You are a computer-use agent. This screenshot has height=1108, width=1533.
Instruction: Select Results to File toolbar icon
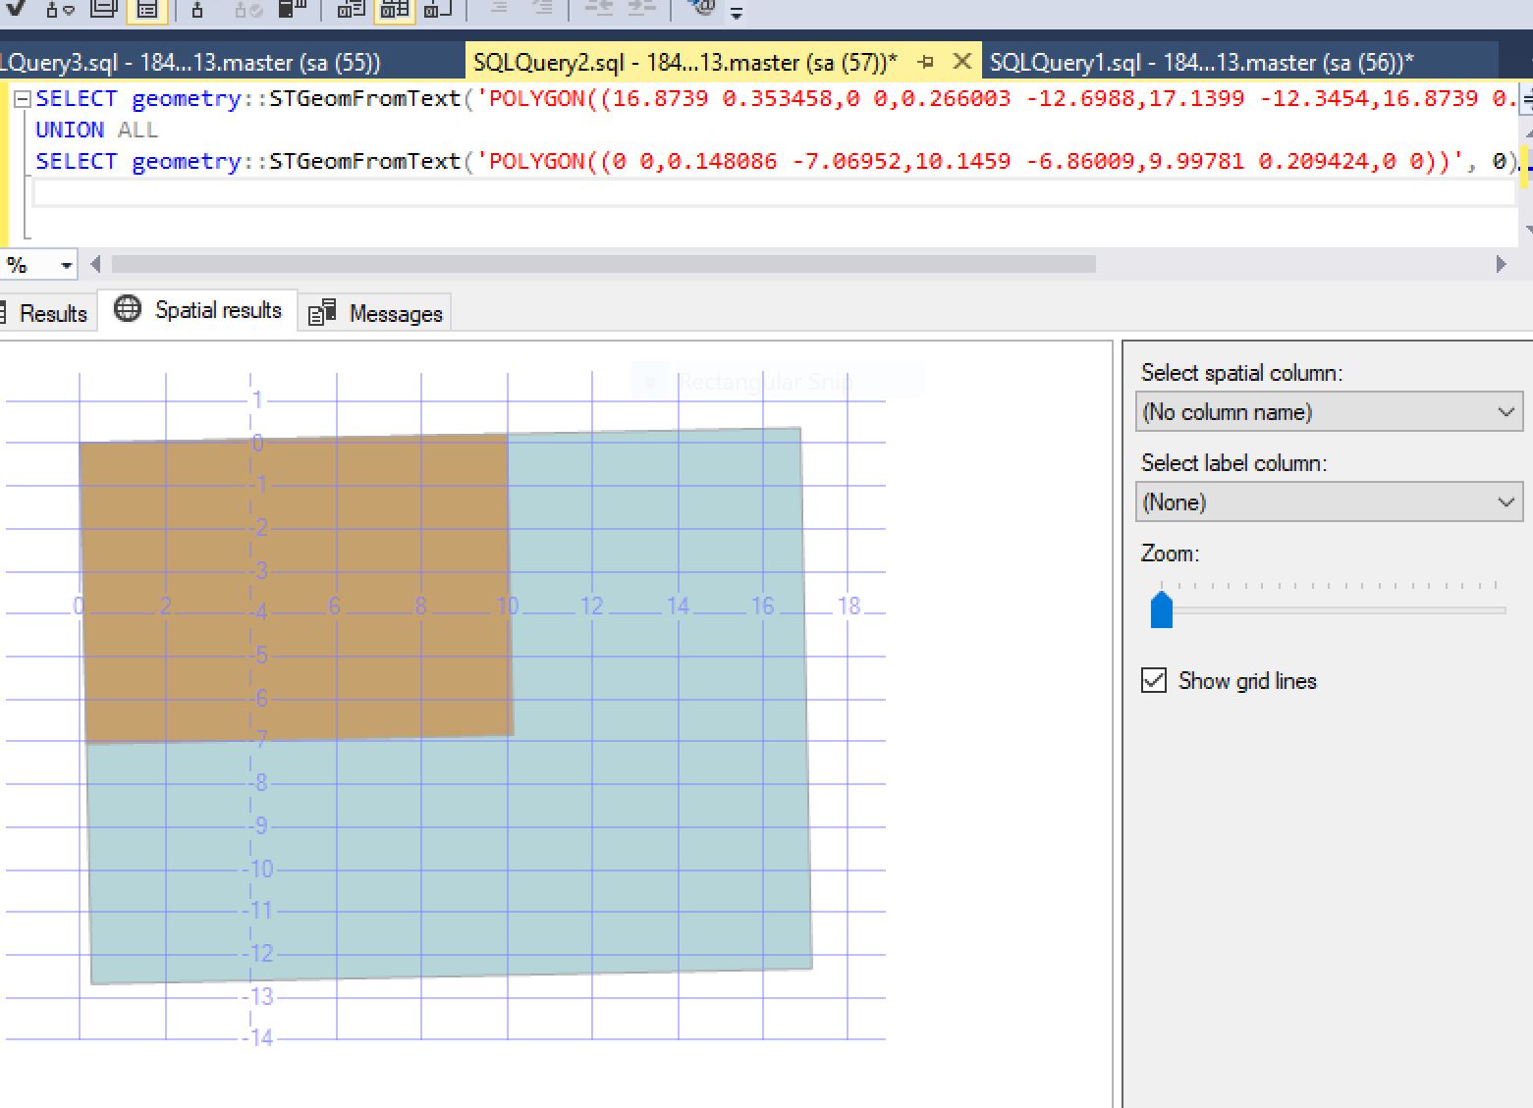(x=438, y=9)
